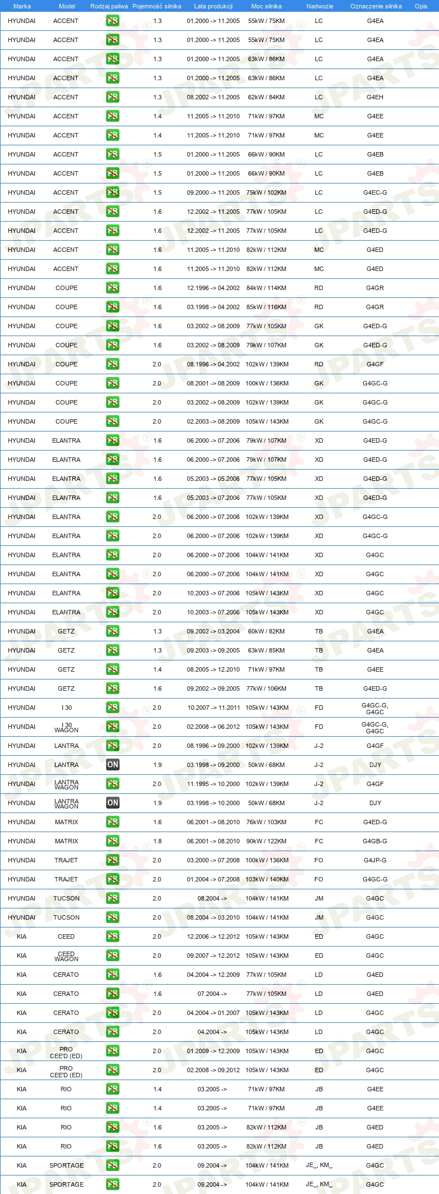Viewport: 439px width, 1194px height.
Task: Click the petrol icon in the Getz 60kW / 82KM row
Action: (112, 631)
